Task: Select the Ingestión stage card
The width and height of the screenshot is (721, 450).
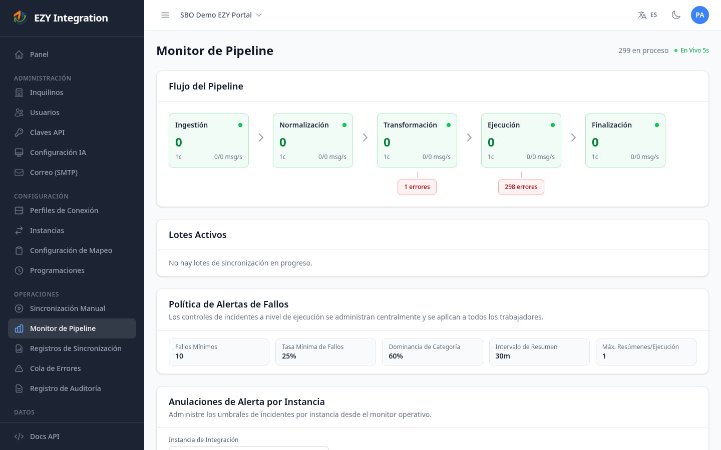Action: coord(209,140)
